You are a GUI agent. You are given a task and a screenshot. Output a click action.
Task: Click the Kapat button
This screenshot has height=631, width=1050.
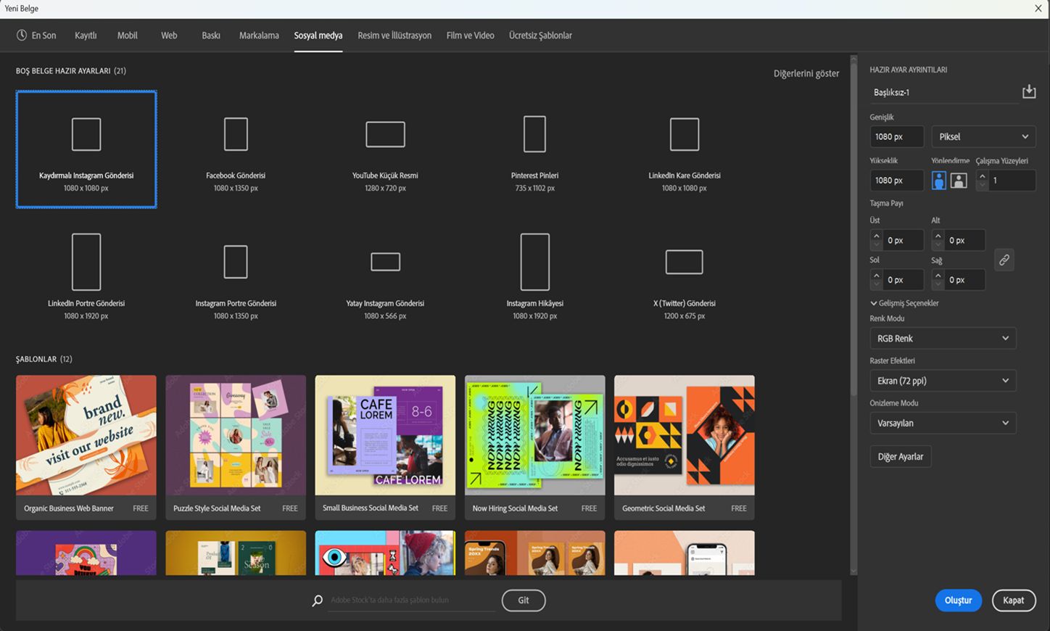[1013, 601]
